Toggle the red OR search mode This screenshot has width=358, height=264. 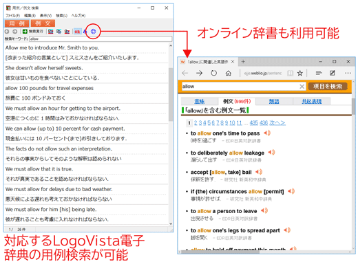point(77,32)
